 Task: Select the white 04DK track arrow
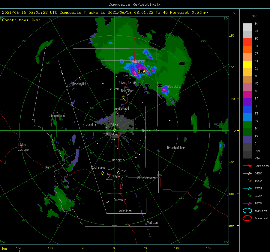pyautogui.click(x=247, y=173)
